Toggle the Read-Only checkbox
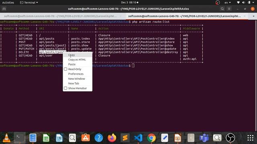This screenshot has width=257, height=144. (65, 69)
